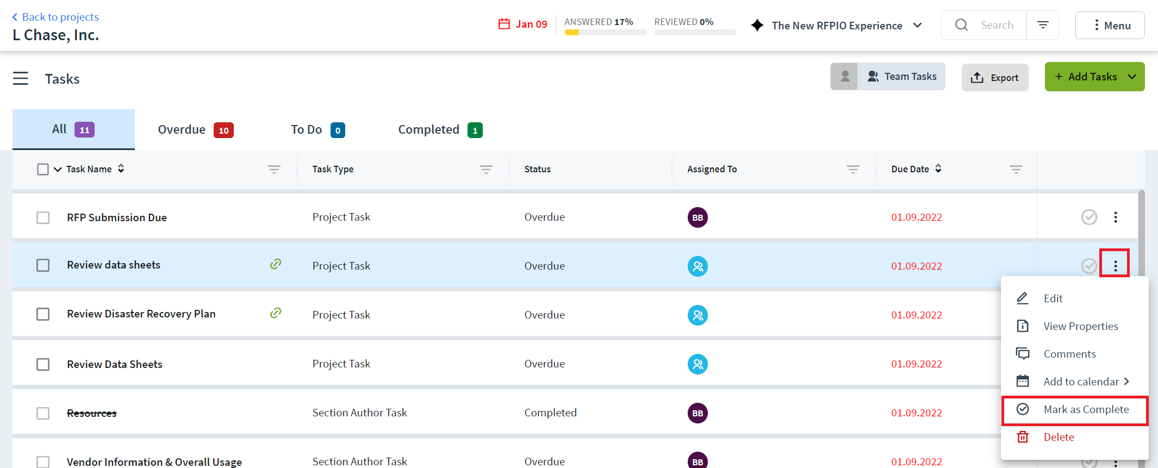Open the Assigned To column filter icon

click(x=853, y=170)
